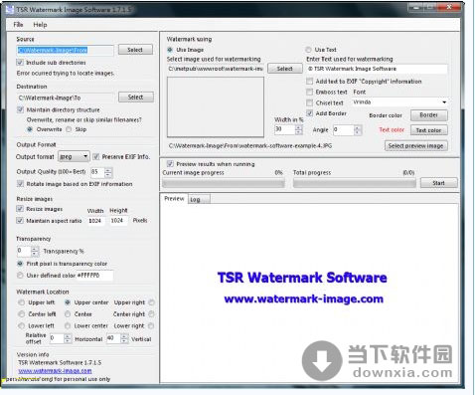This screenshot has height=395, width=476.
Task: Open the Vrinda font dropdown
Action: coord(399,102)
